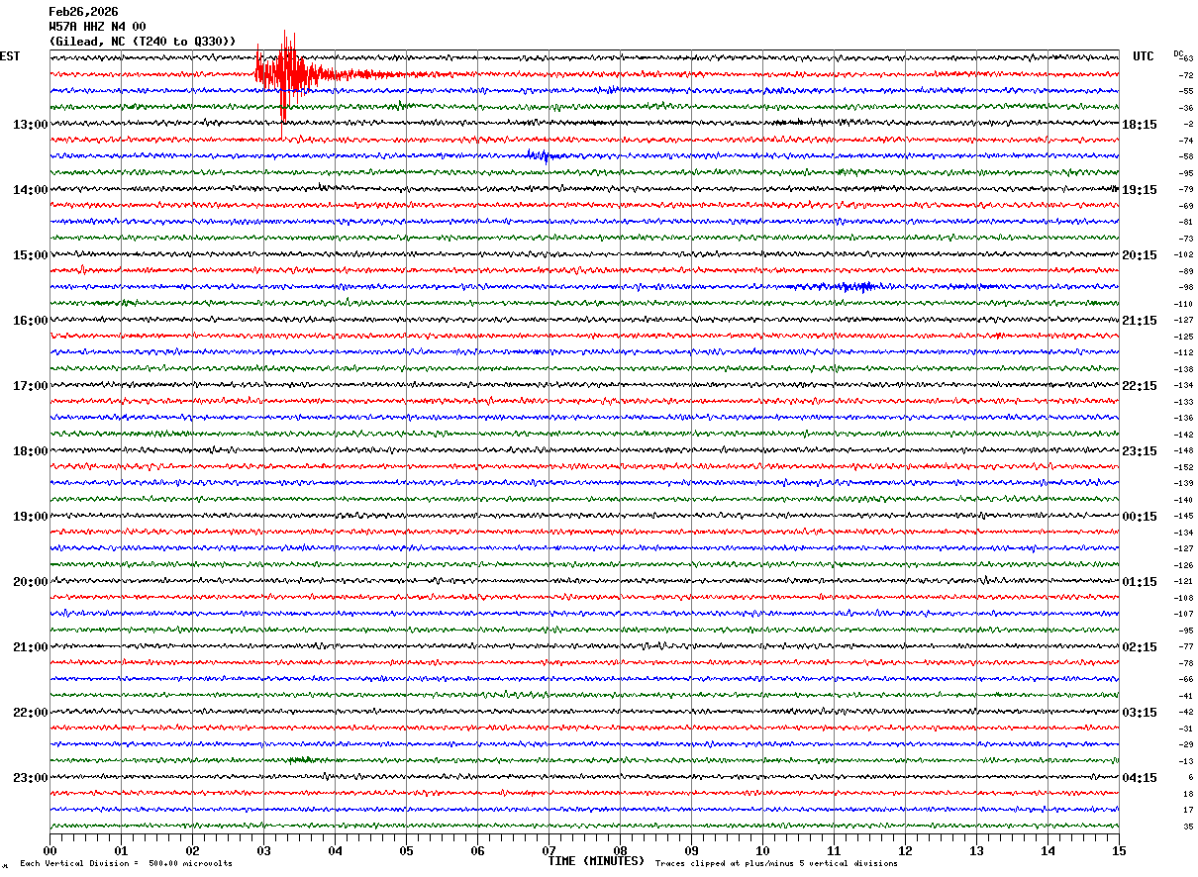Click the TIME (MINUTES) axis title
This screenshot has height=877, width=1198.
pyautogui.click(x=595, y=861)
